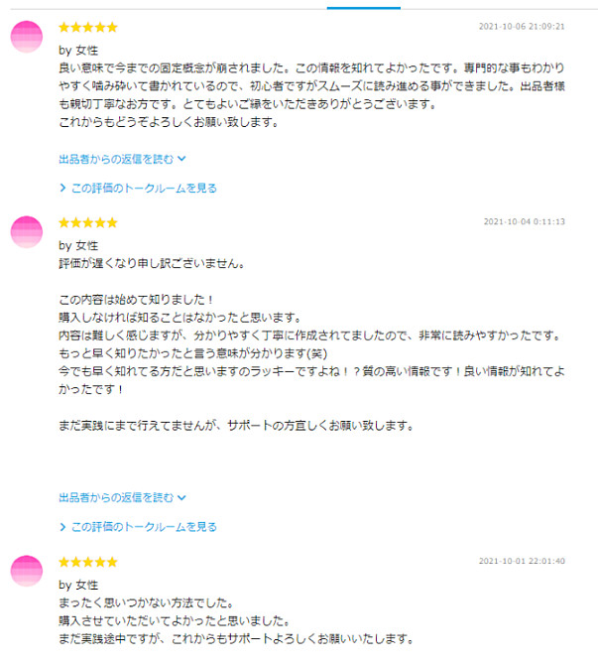
Task: Click the chevron next to the second seller reply link
Action: pyautogui.click(x=181, y=497)
